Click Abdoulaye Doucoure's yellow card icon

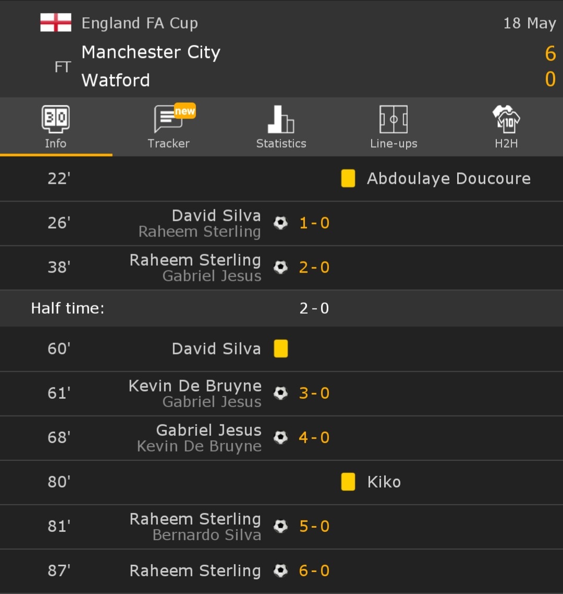point(348,179)
